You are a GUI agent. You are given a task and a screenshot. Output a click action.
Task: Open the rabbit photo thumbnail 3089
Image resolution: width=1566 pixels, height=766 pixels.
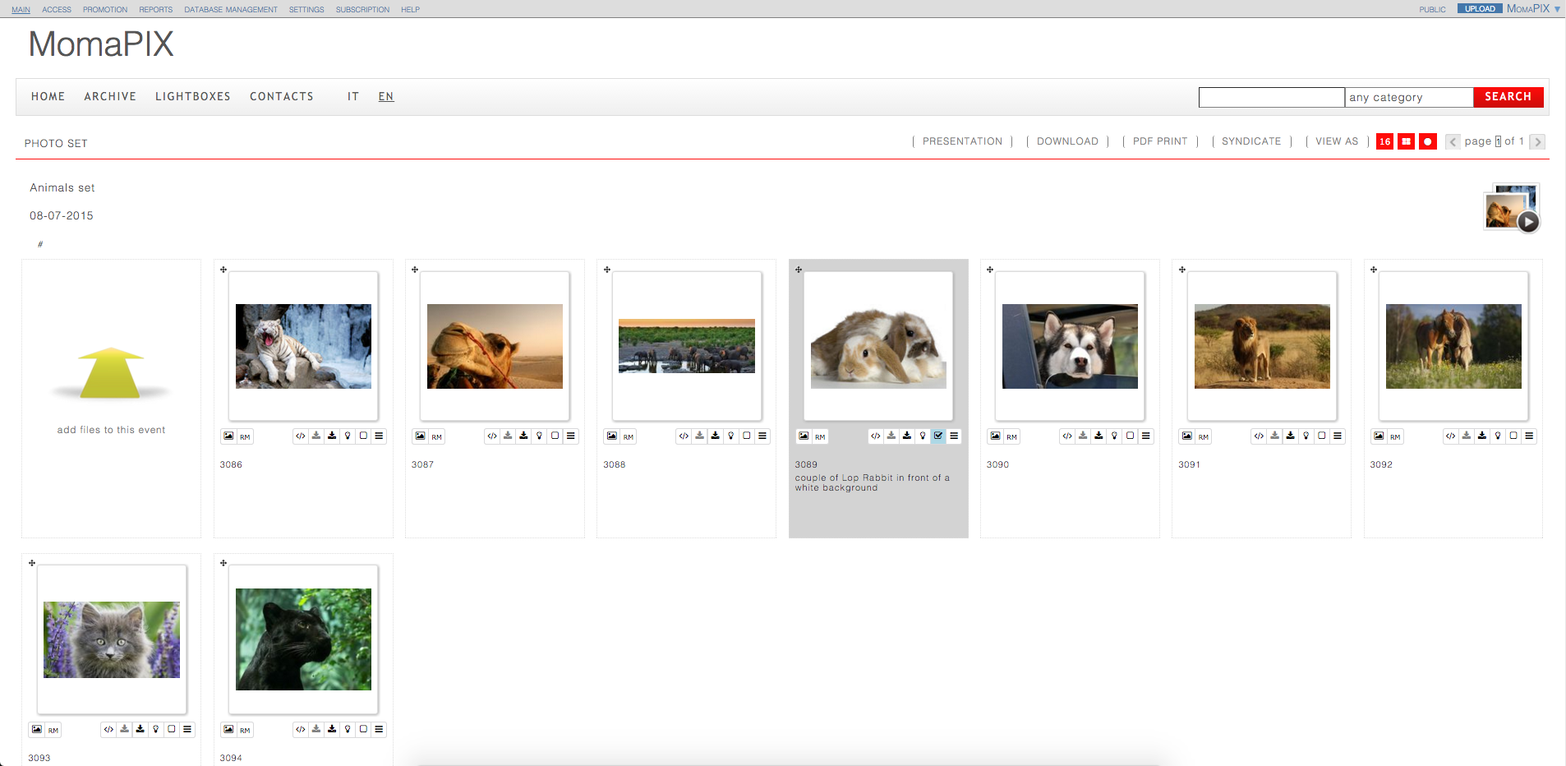(878, 347)
